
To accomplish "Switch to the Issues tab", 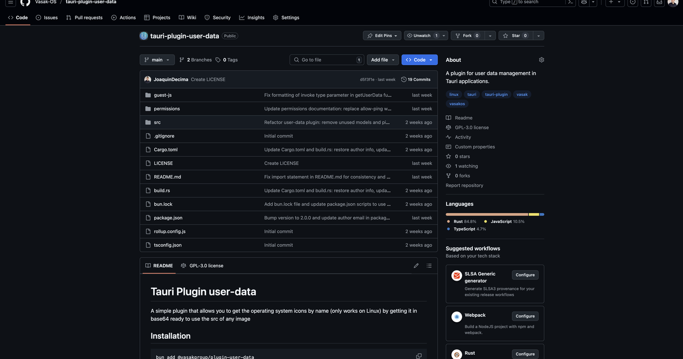I will pyautogui.click(x=46, y=18).
